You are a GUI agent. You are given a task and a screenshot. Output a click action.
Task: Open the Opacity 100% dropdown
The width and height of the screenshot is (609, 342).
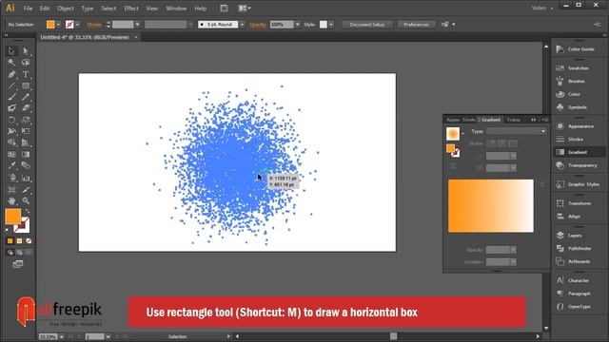[298, 25]
